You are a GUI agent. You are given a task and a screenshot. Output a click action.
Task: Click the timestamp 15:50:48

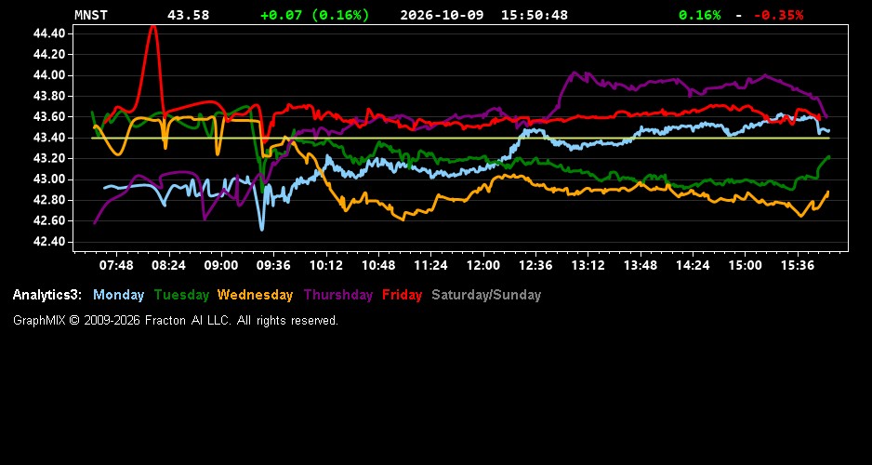click(x=535, y=15)
